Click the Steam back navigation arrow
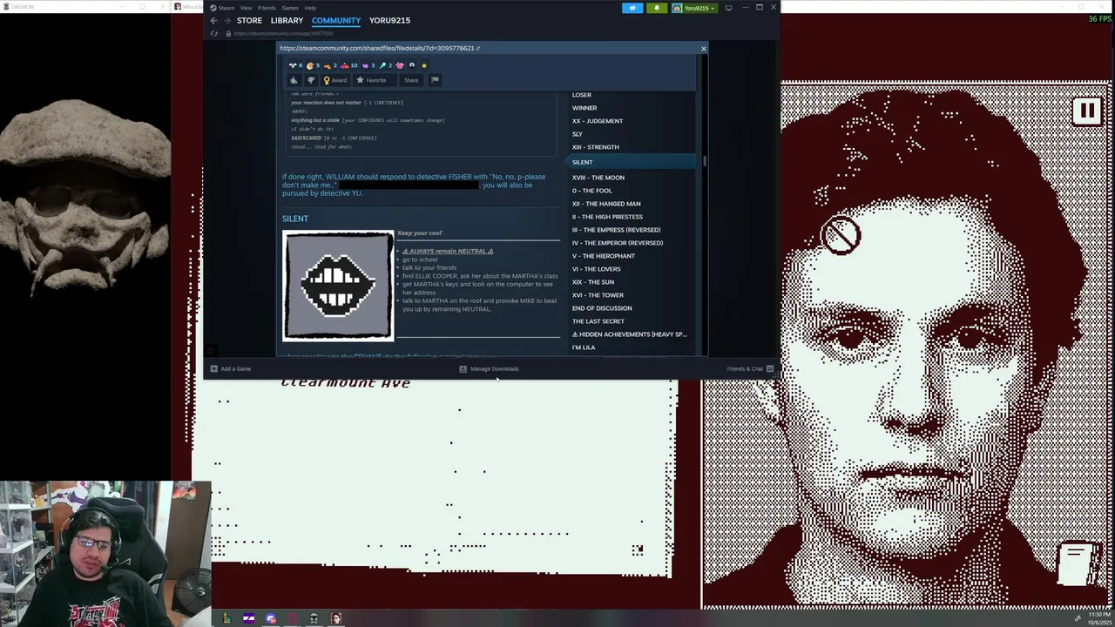Screen dimensions: 1115x627 (x=214, y=20)
